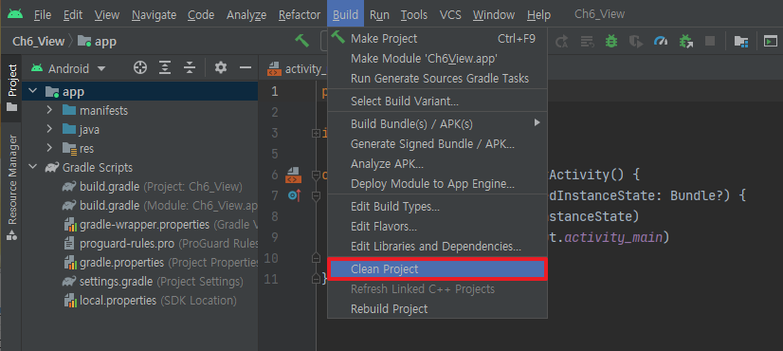This screenshot has height=351, width=783.
Task: Click Ch6_View breadcrumb
Action: coord(39,41)
